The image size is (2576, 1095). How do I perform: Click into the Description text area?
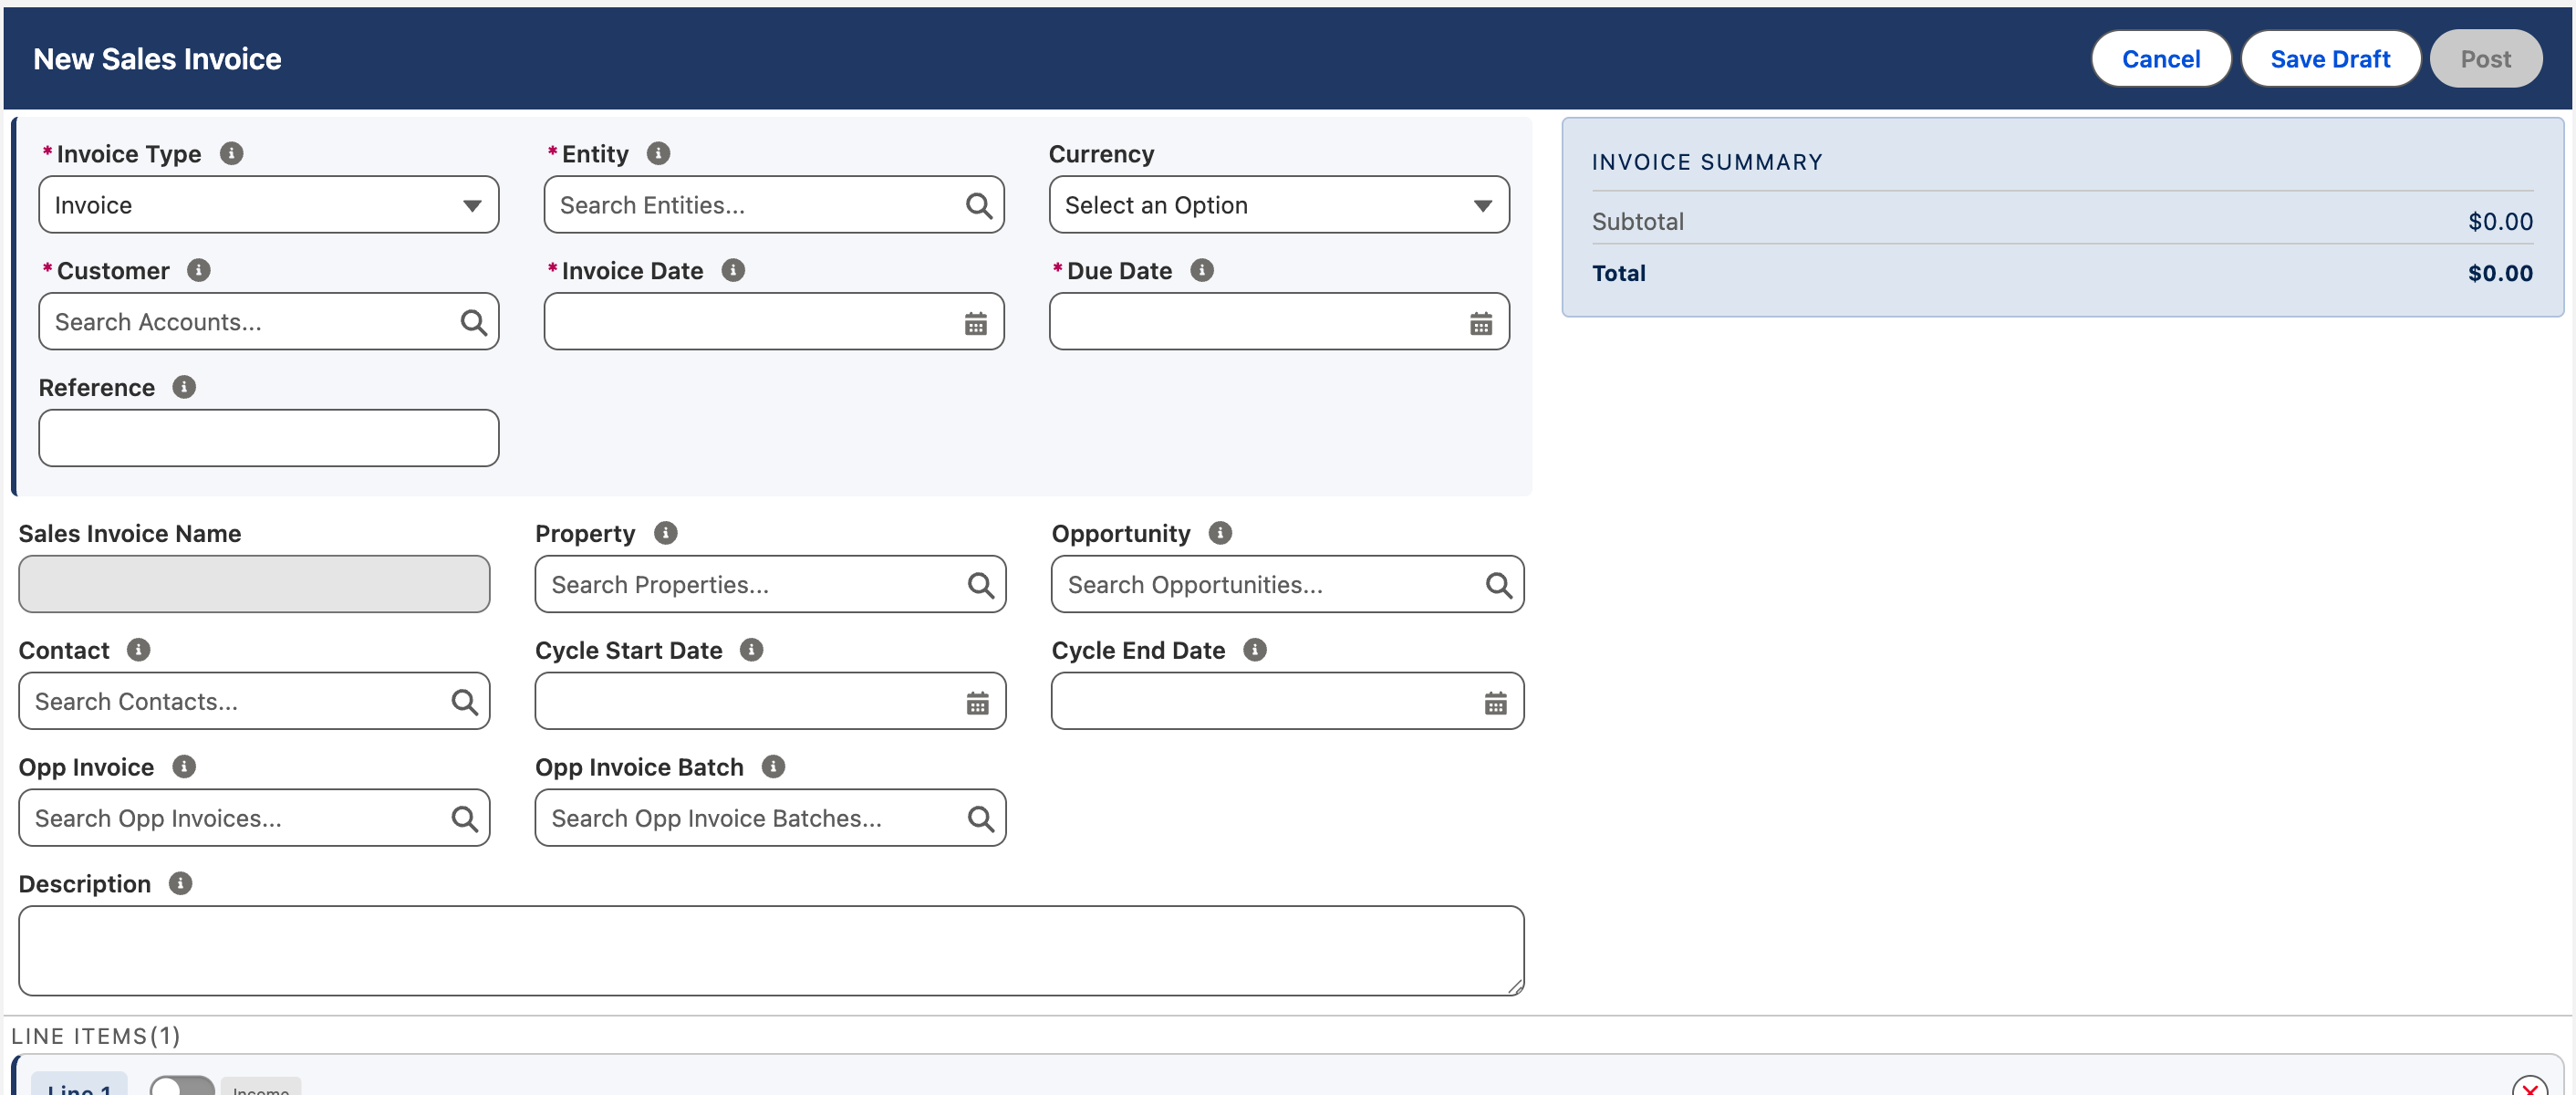tap(771, 950)
